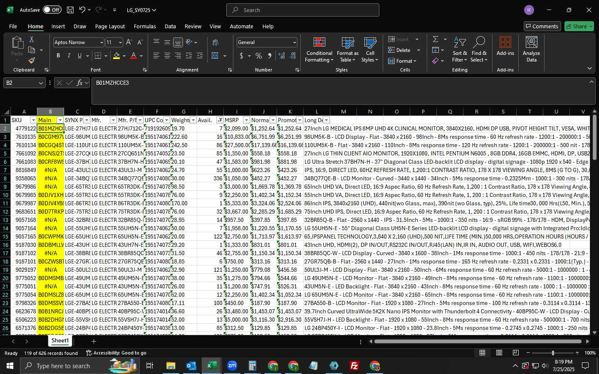This screenshot has height=374, width=599.
Task: Toggle Wrap Text button
Action: (215, 42)
